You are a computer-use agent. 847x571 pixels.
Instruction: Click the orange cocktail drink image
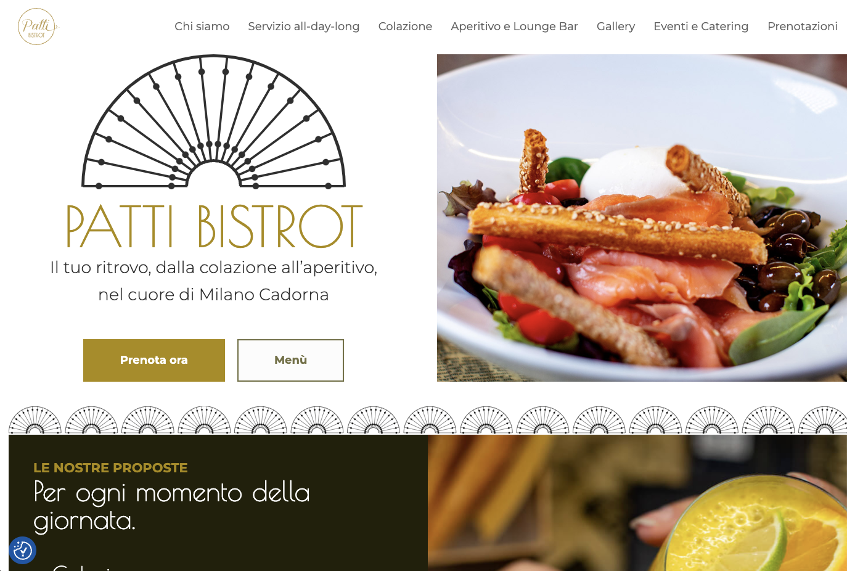click(637, 503)
